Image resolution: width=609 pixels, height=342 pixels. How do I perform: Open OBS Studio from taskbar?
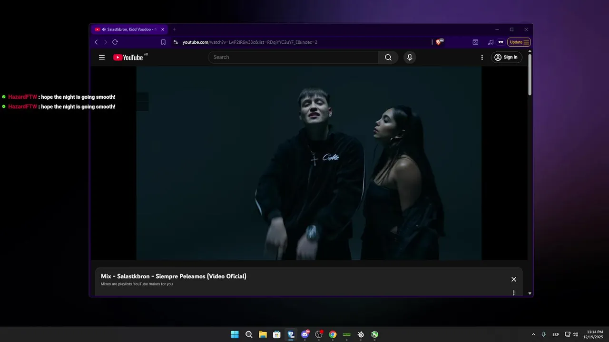click(319, 334)
